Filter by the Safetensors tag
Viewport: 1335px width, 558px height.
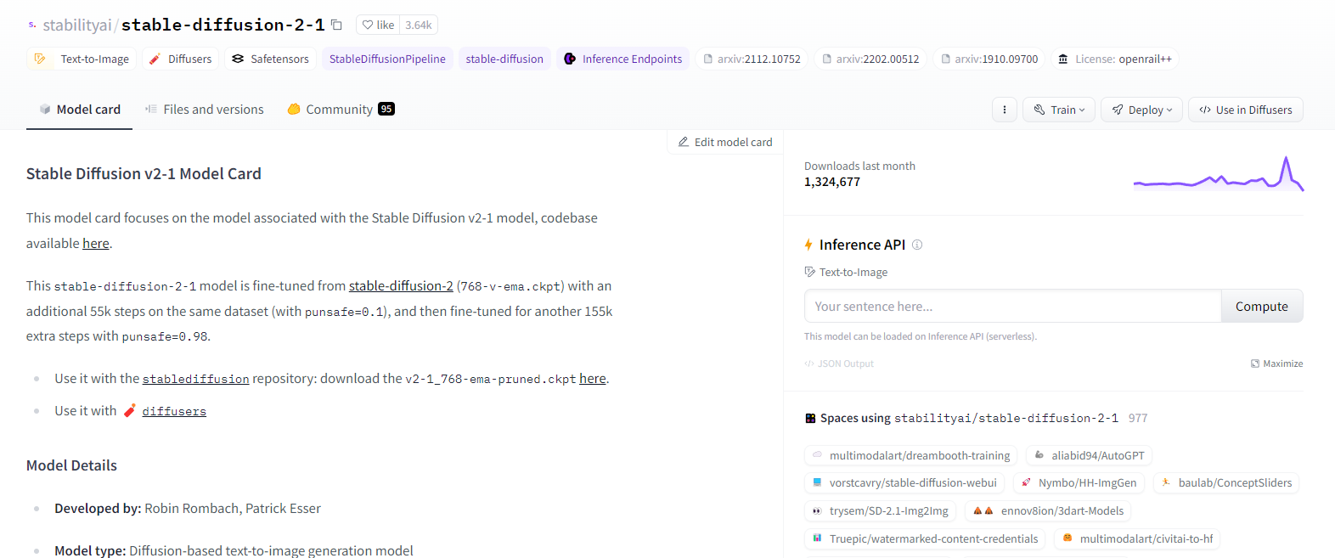click(270, 59)
